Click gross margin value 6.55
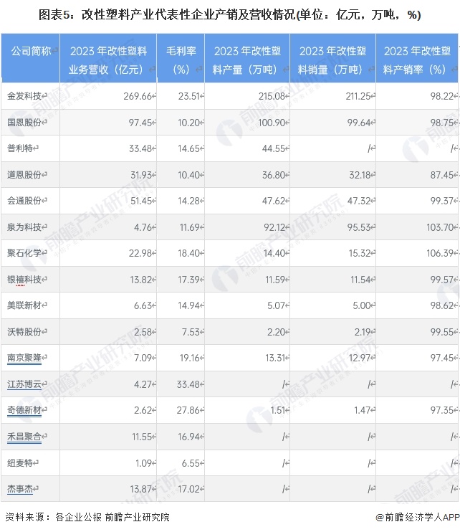This screenshot has height=532, width=460. [x=191, y=463]
